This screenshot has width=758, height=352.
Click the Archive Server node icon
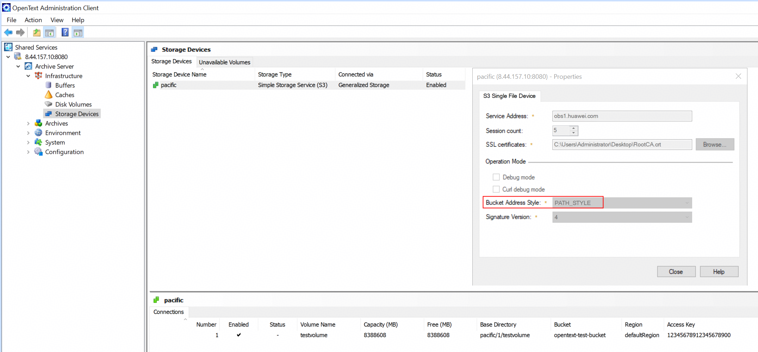(x=28, y=66)
